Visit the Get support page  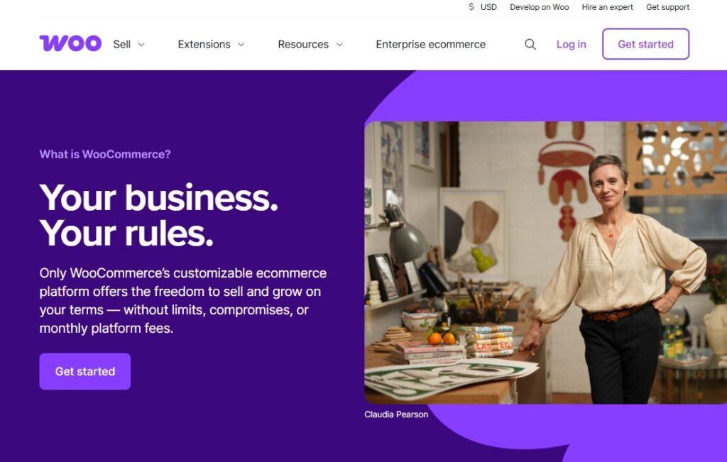pos(667,7)
